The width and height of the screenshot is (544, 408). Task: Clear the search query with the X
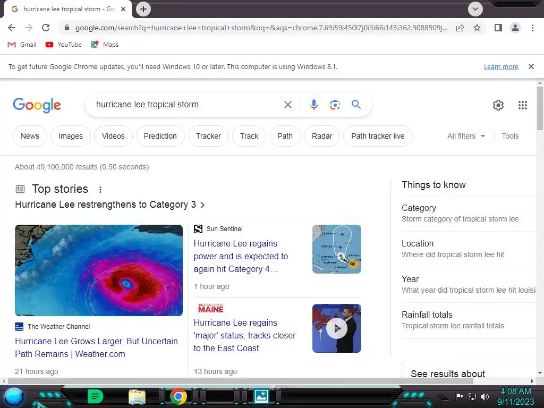click(x=287, y=105)
